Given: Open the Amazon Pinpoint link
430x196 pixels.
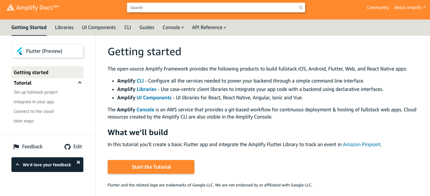Looking at the screenshot, I should tap(361, 144).
